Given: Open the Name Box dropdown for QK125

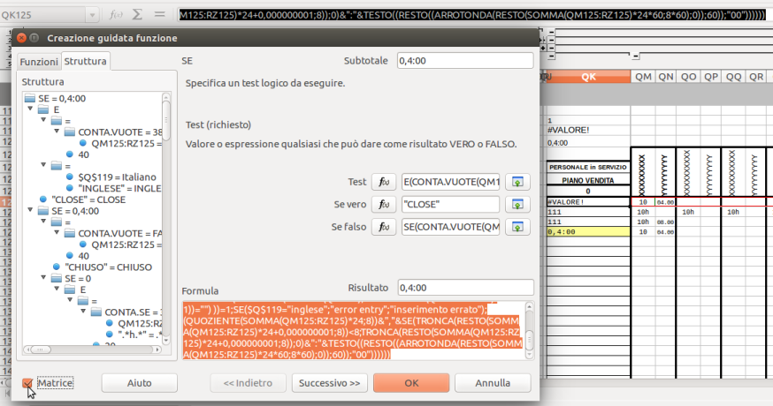Looking at the screenshot, I should tap(94, 15).
